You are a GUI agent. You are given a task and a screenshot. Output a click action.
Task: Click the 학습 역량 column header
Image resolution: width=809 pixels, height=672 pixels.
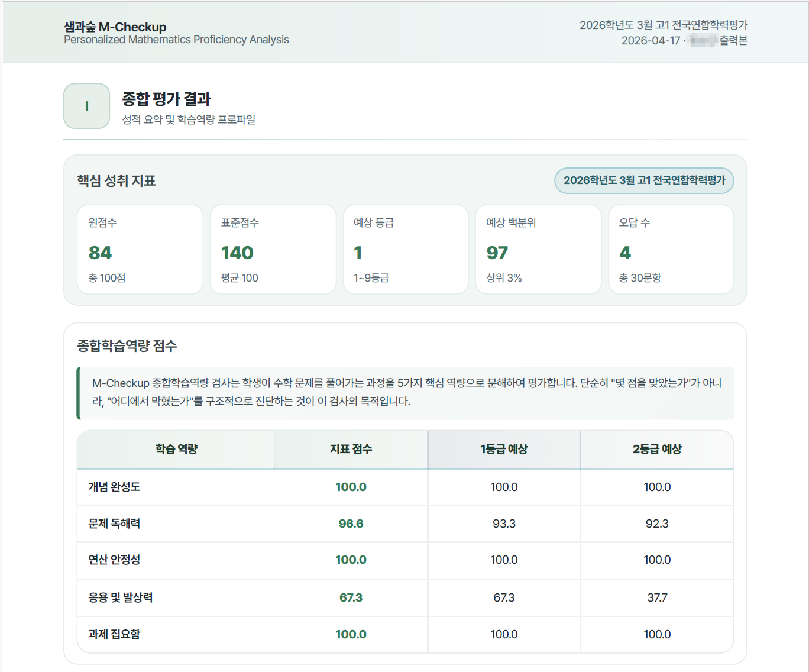[176, 449]
